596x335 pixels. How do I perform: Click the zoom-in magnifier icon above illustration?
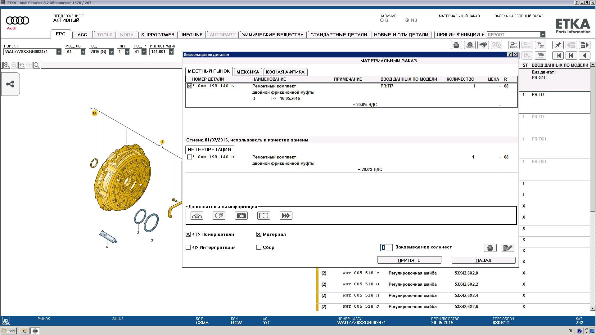point(7,65)
